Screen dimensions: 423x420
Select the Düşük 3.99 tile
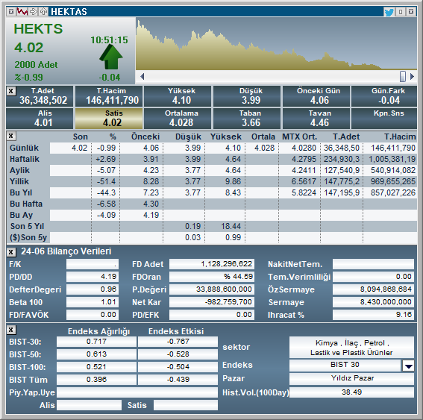247,96
